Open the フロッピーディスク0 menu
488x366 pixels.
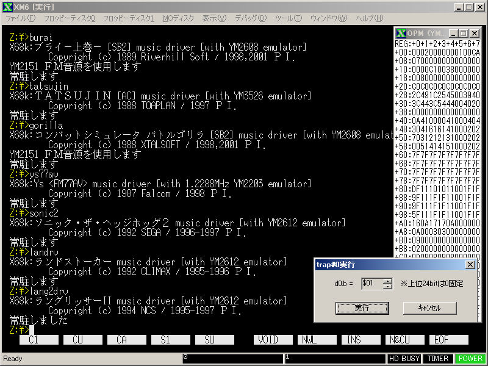coord(70,18)
